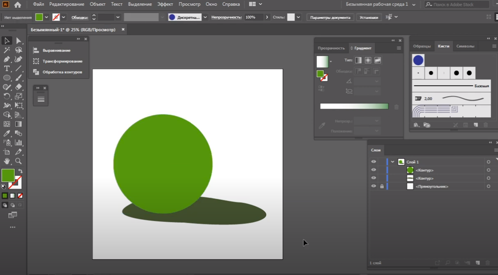Image resolution: width=498 pixels, height=275 pixels.
Task: Select the Hand tool
Action: pyautogui.click(x=7, y=161)
